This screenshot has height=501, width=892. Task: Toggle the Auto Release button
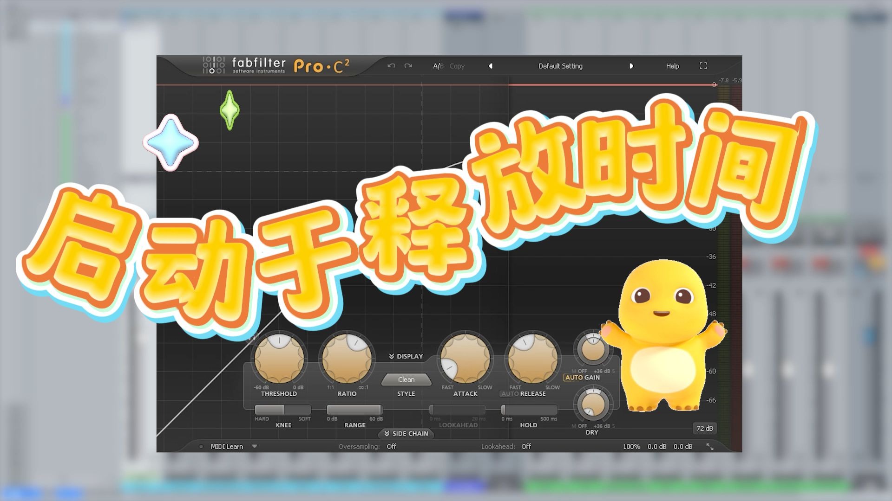[510, 394]
